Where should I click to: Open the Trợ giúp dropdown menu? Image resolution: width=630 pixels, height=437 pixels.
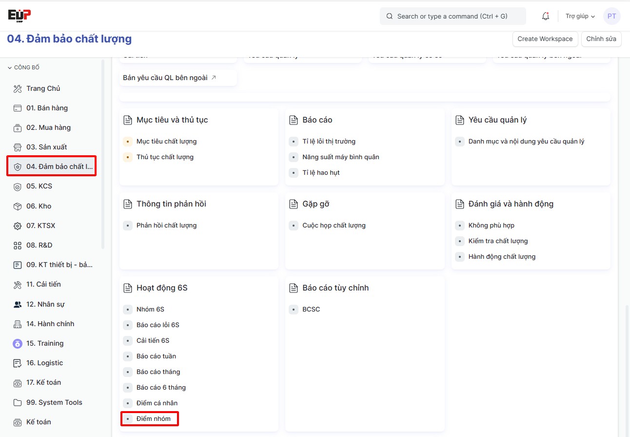[x=580, y=16]
